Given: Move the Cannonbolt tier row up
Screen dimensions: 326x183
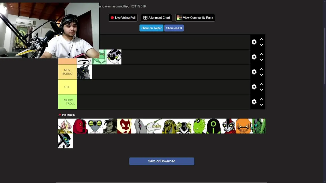Looking at the screenshot, I should point(262,54).
